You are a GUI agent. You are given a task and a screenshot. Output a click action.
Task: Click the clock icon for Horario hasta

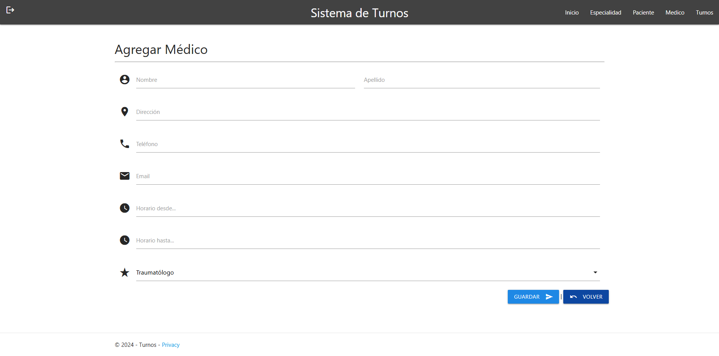[x=124, y=240]
